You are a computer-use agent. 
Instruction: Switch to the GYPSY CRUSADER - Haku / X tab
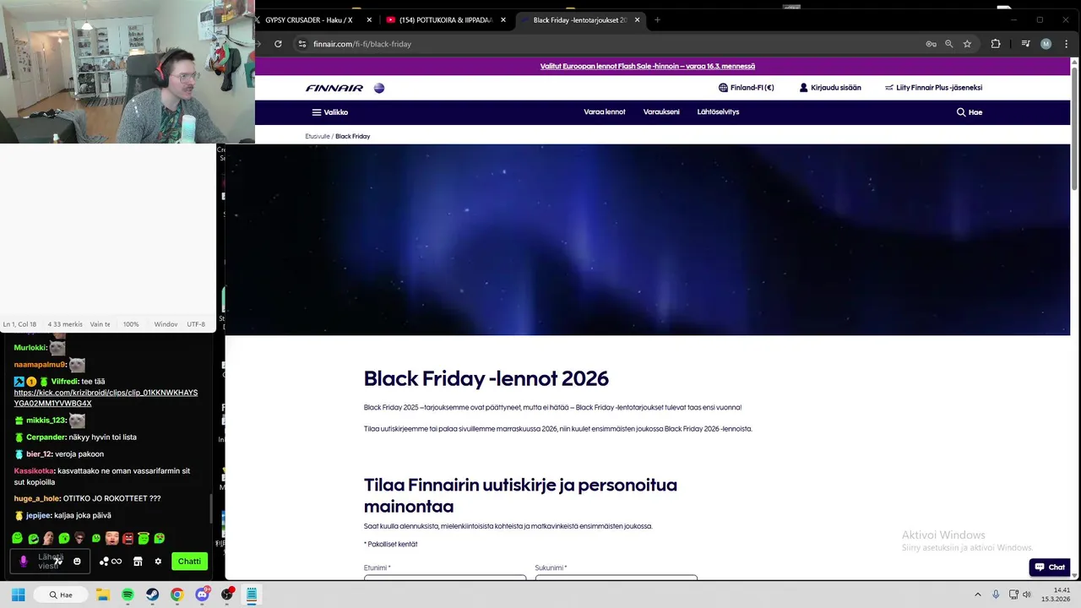308,19
